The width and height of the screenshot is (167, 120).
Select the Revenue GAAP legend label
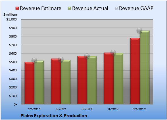136,8
